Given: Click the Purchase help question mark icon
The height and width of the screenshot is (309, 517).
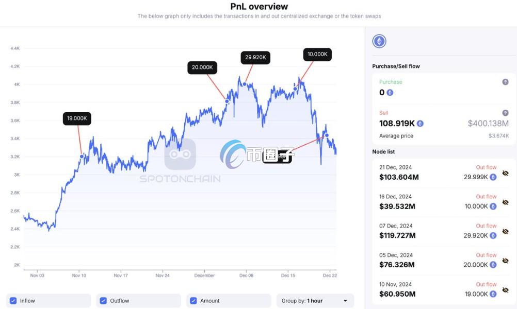Looking at the screenshot, I should 505,82.
